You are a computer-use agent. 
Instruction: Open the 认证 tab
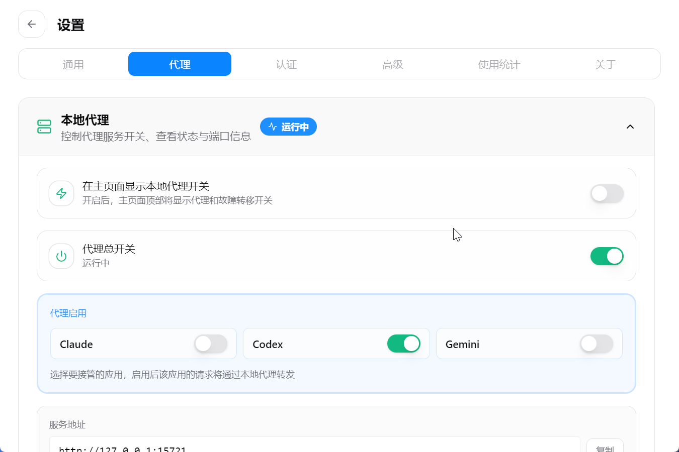286,64
